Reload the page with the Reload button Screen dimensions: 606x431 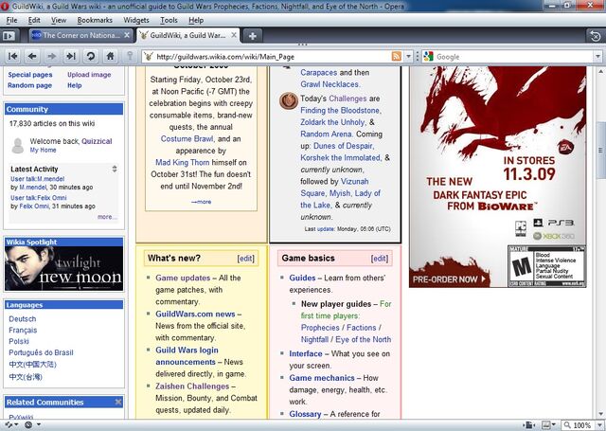click(x=91, y=57)
